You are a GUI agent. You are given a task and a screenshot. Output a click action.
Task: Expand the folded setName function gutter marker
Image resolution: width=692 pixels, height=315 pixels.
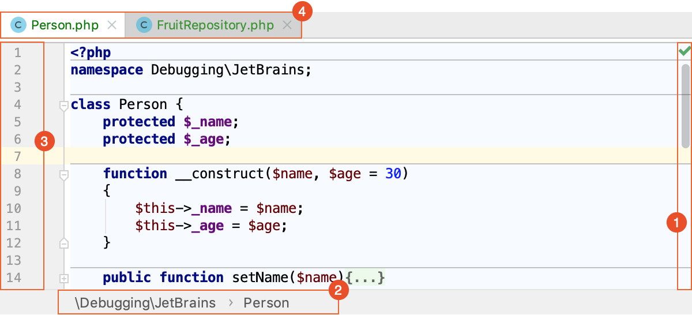[x=64, y=278]
